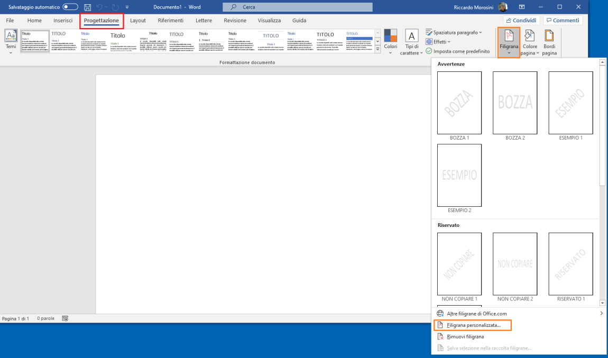The height and width of the screenshot is (358, 608).
Task: Click watermark gallery scroll up arrow
Action: click(602, 62)
